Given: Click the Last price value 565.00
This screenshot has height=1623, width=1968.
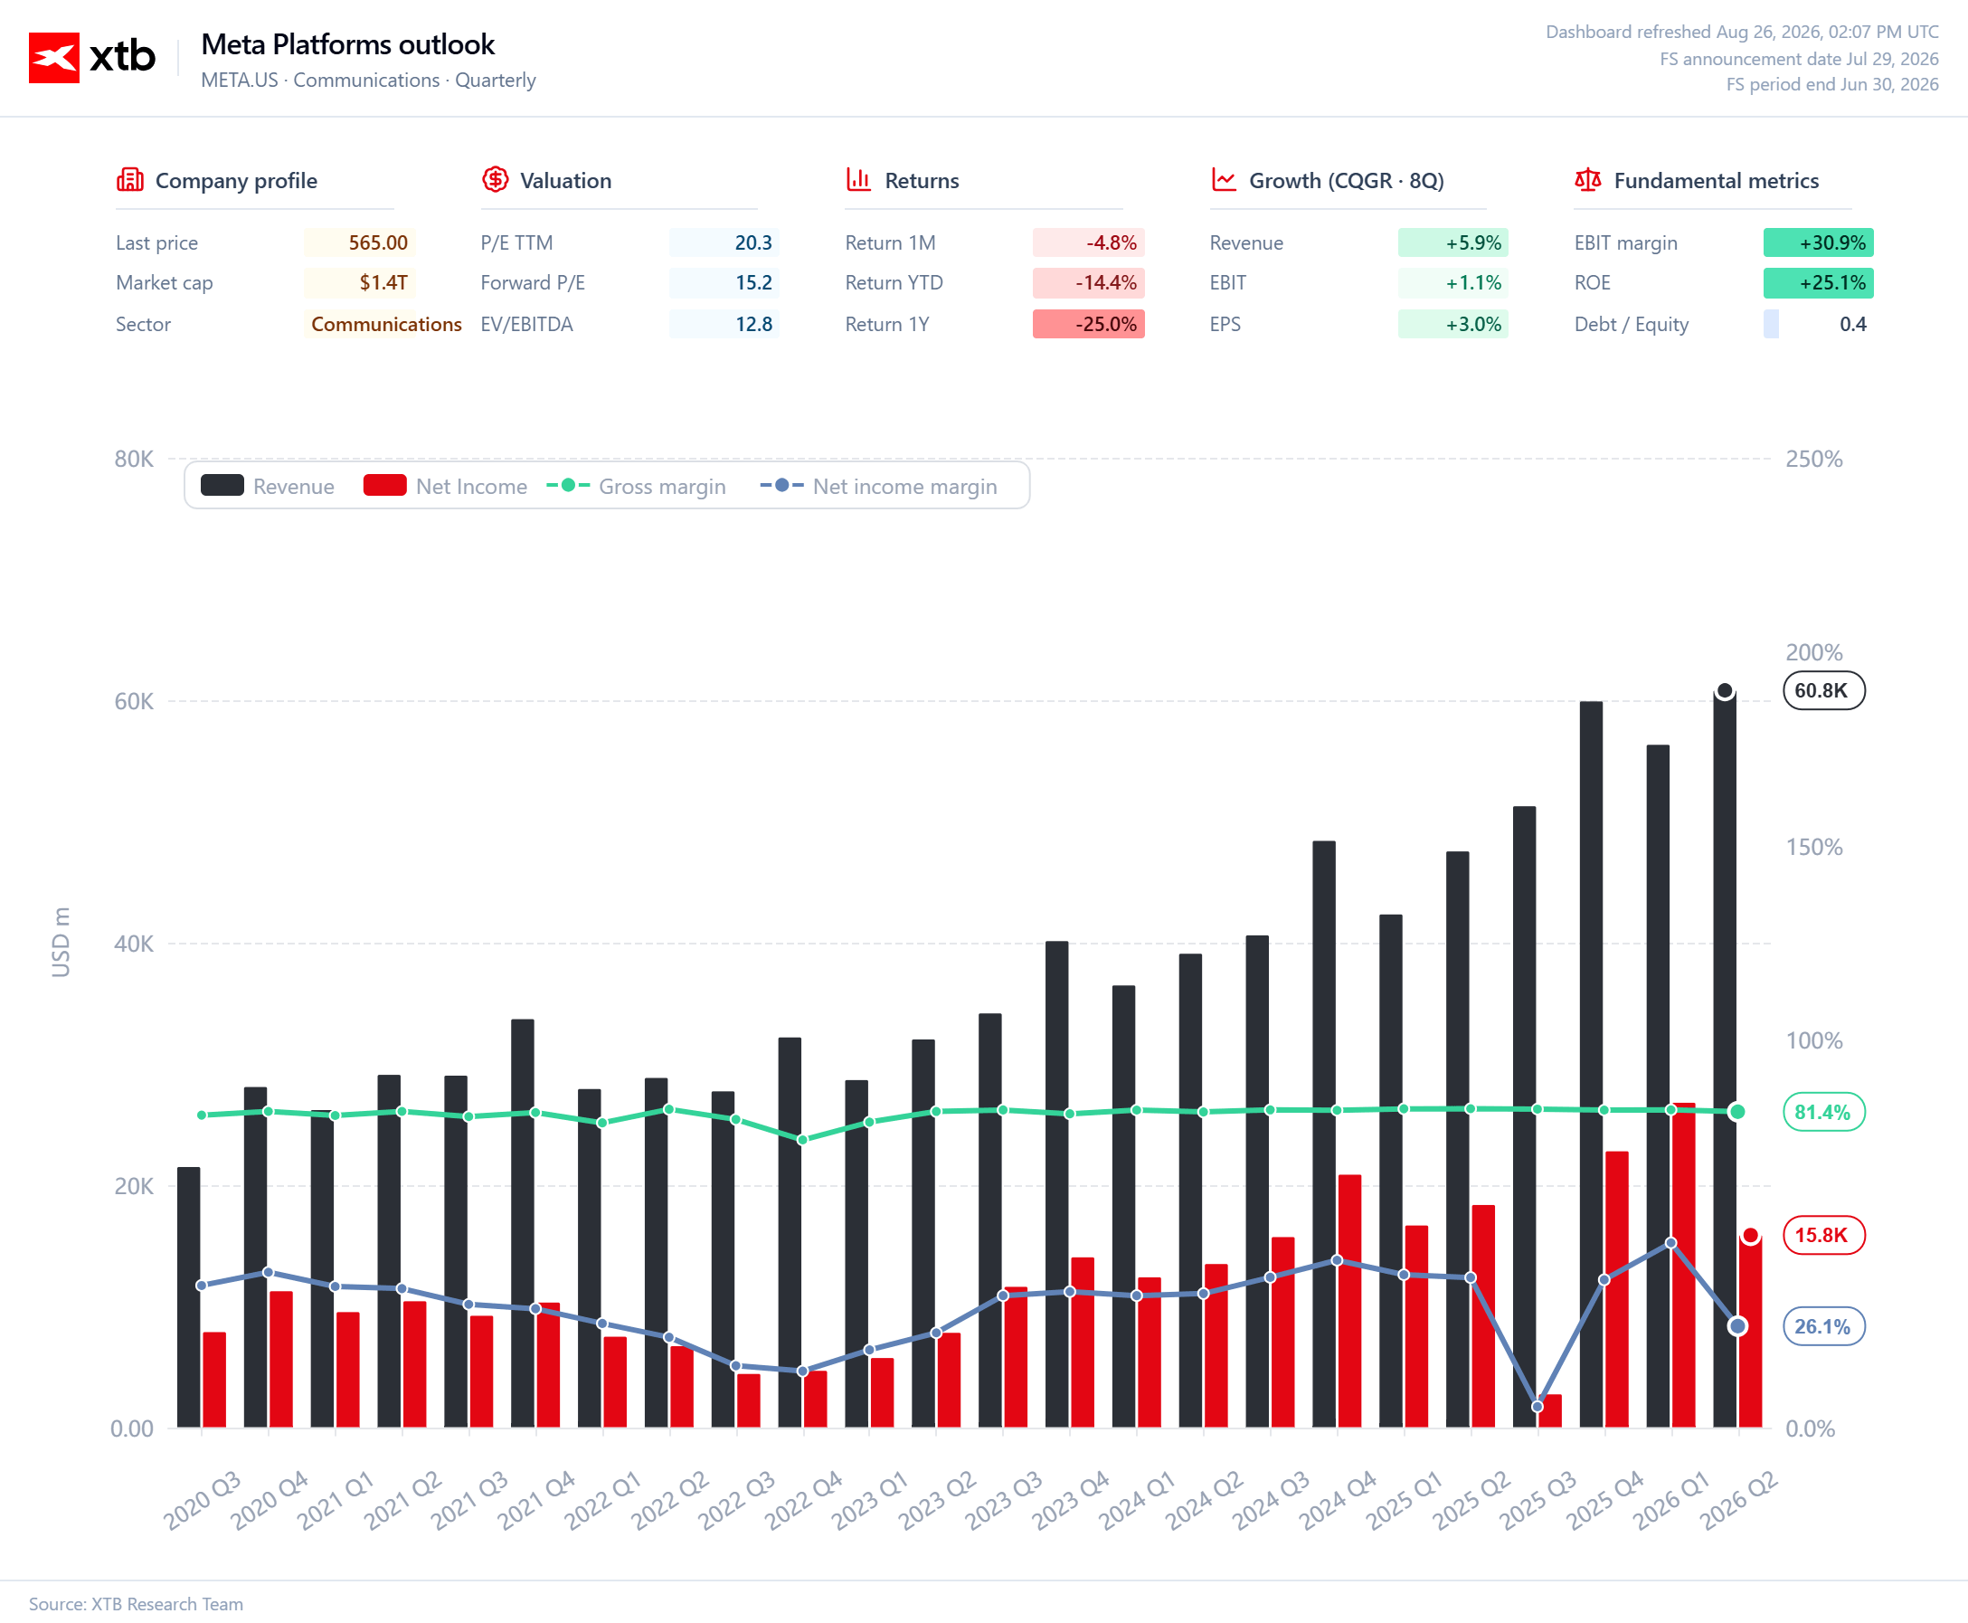Looking at the screenshot, I should [x=360, y=243].
